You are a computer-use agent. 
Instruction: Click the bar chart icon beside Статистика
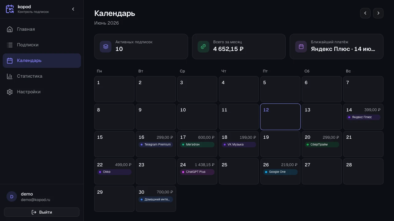tap(10, 76)
